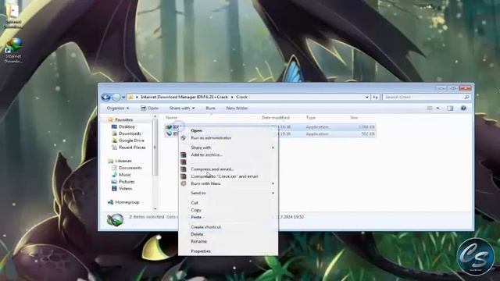Click the search magnifier icon
This screenshot has width=500, height=281.
point(467,97)
